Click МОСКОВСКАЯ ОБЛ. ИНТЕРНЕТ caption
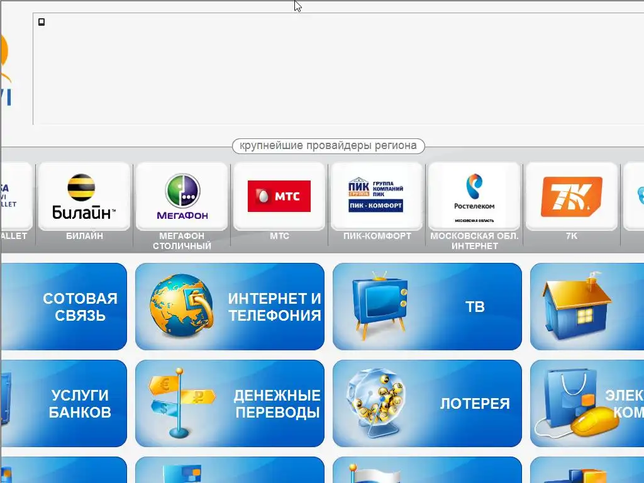 click(x=474, y=241)
